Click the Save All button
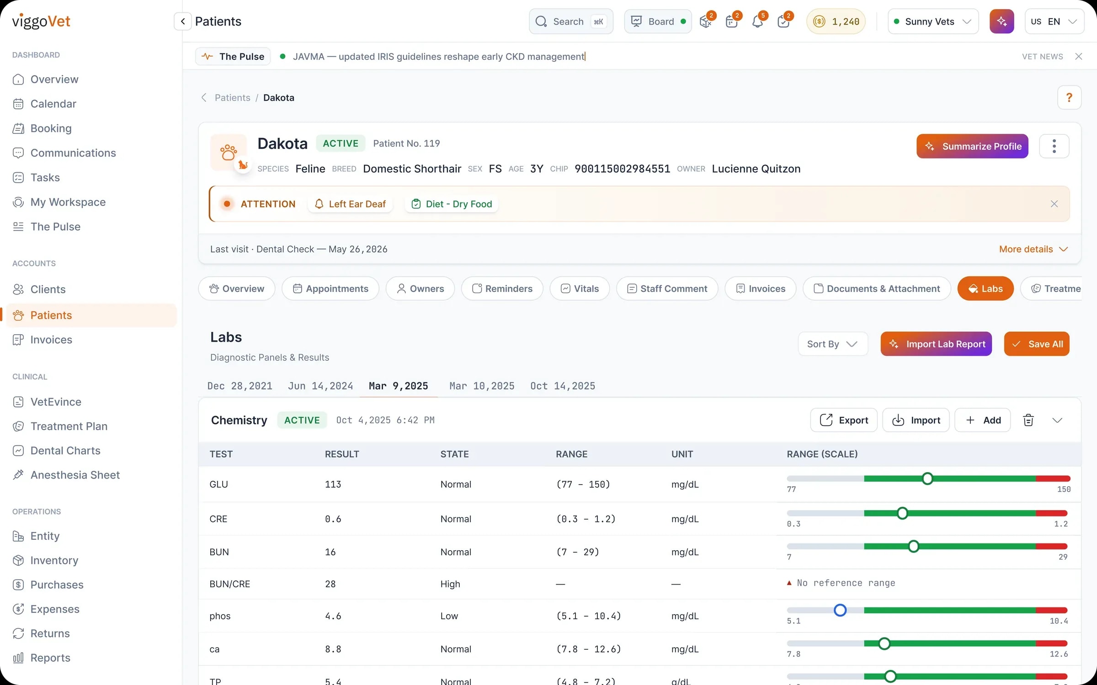Image resolution: width=1097 pixels, height=685 pixels. [x=1037, y=344]
